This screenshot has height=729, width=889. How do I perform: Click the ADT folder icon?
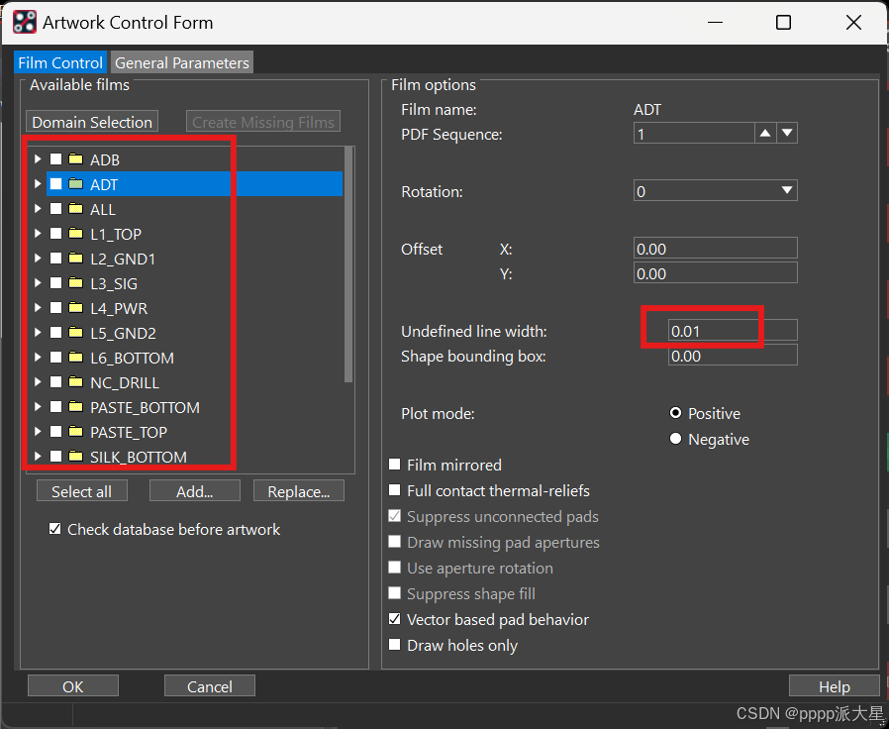75,184
